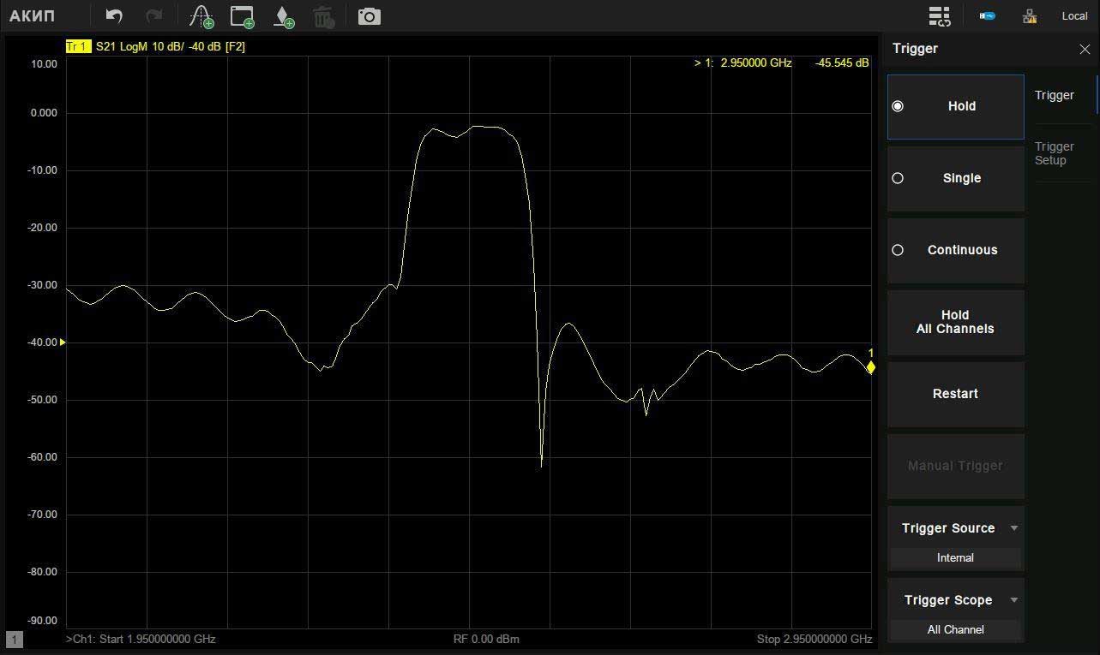Click the Add Marker icon
The width and height of the screenshot is (1100, 655).
click(x=283, y=16)
